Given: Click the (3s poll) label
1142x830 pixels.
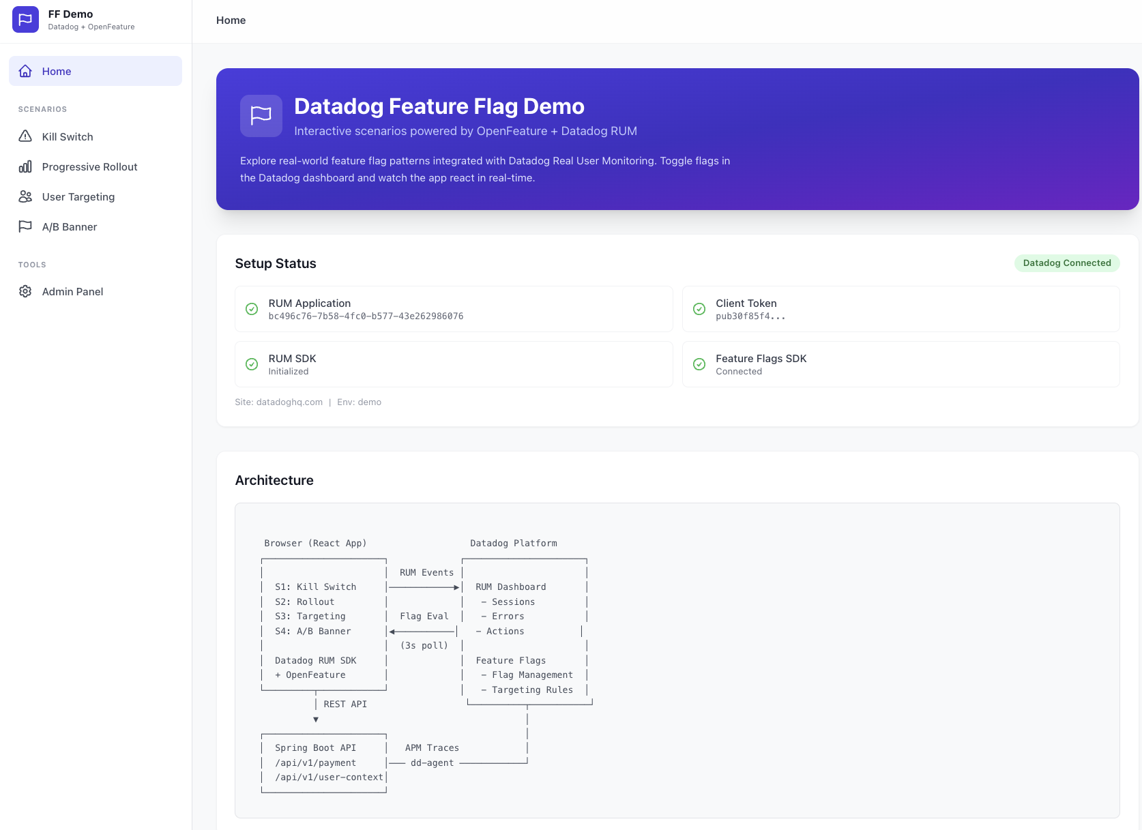Looking at the screenshot, I should pos(424,646).
